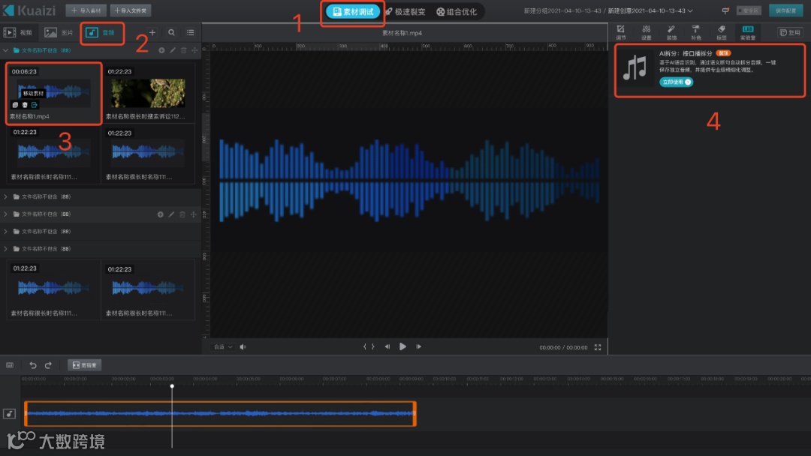Image resolution: width=811 pixels, height=456 pixels.
Task: Open the 装饰 decoration panel
Action: tap(671, 32)
